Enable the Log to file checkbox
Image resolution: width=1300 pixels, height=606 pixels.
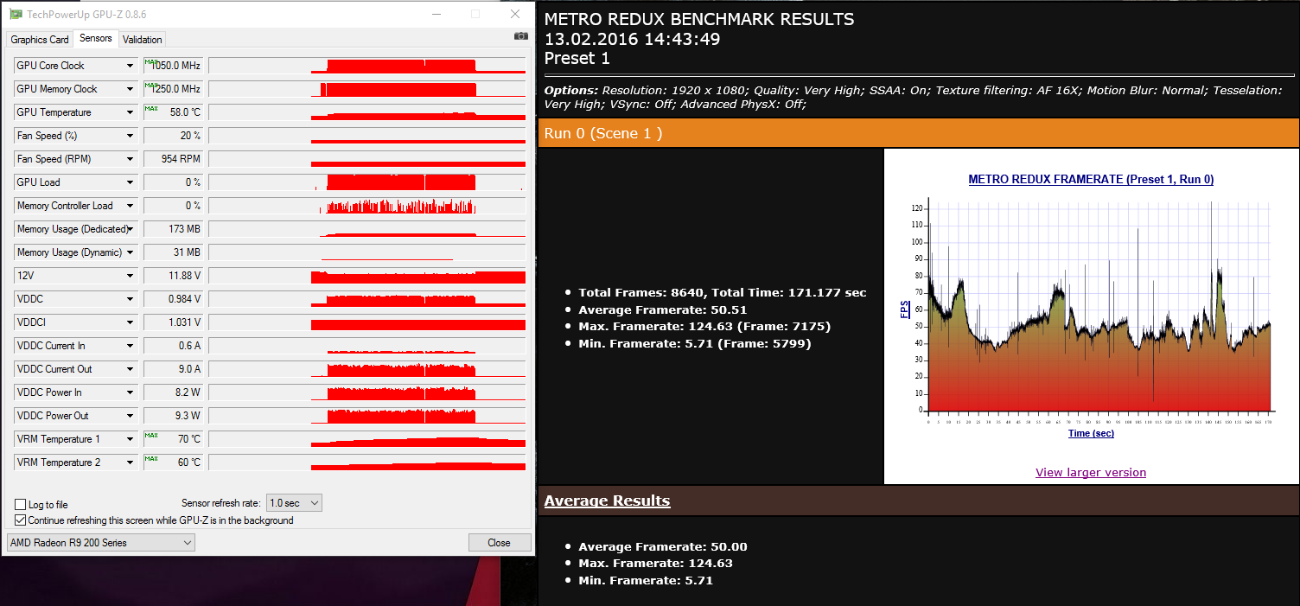(x=21, y=504)
